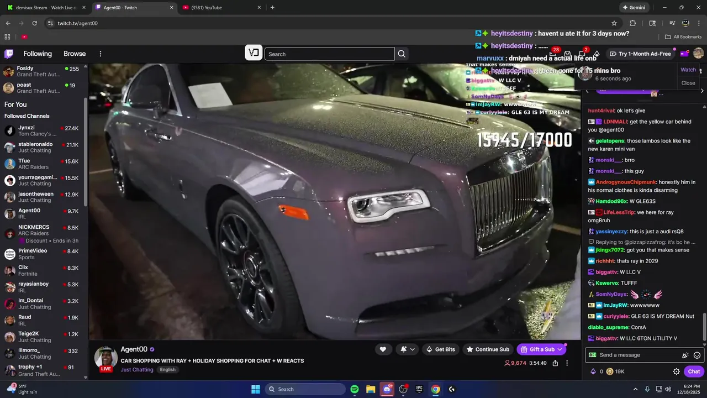Switch to the (3581) YouTube tab

(221, 7)
